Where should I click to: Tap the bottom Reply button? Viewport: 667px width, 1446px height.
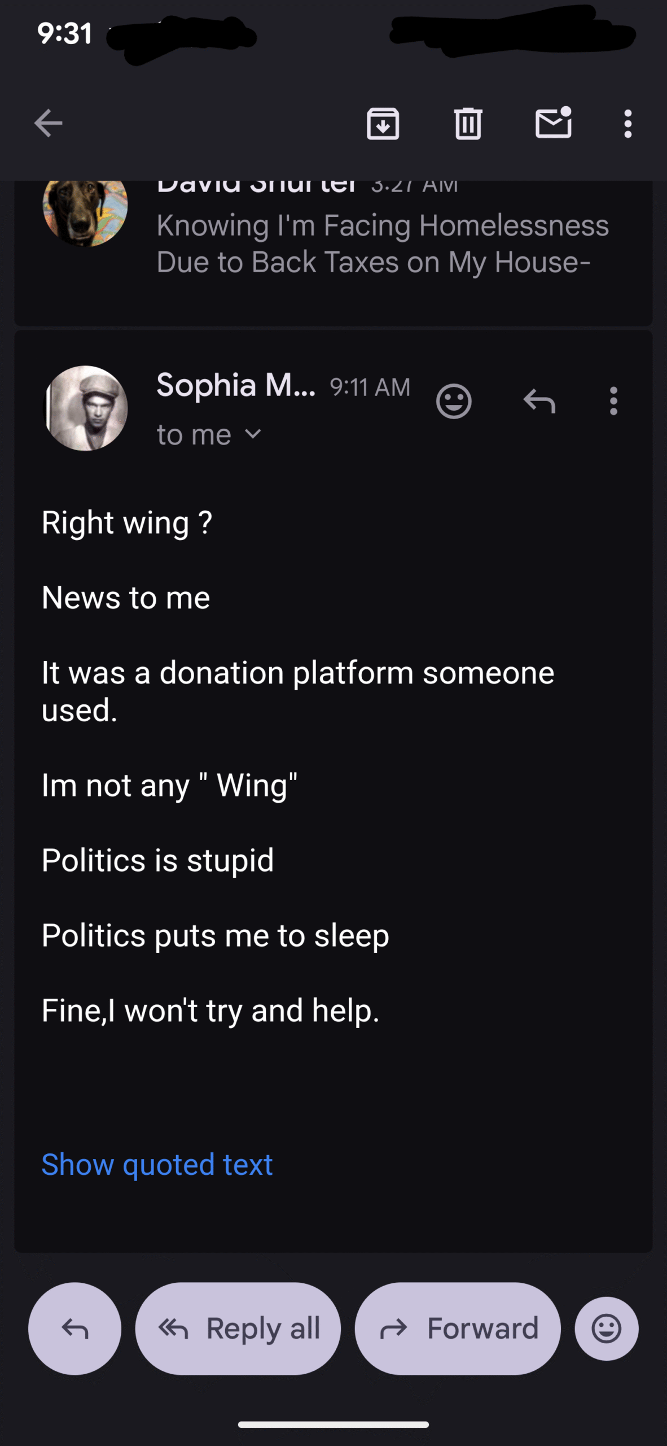[74, 1329]
